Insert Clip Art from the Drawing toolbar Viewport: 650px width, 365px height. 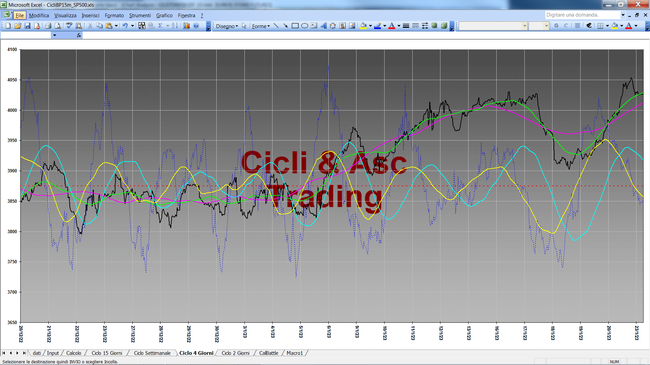coord(342,26)
